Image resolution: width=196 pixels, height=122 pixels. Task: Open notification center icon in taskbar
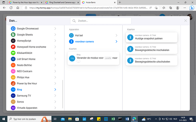click(191, 119)
